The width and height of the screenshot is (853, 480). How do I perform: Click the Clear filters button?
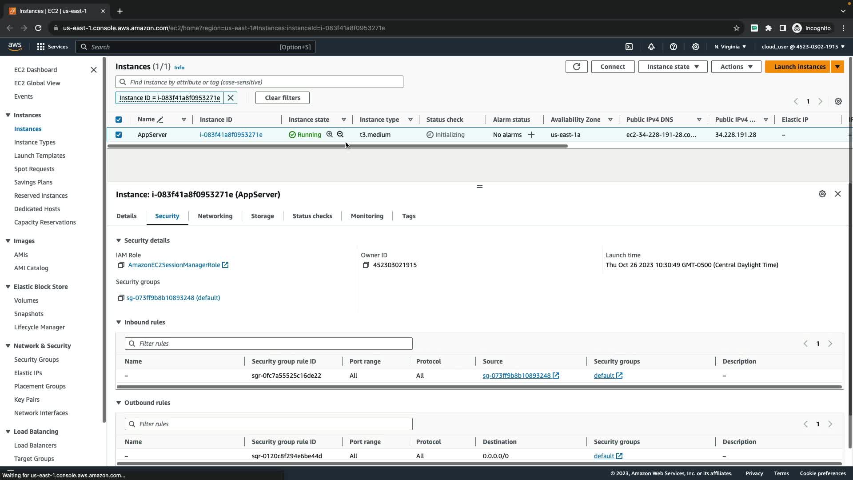(283, 98)
